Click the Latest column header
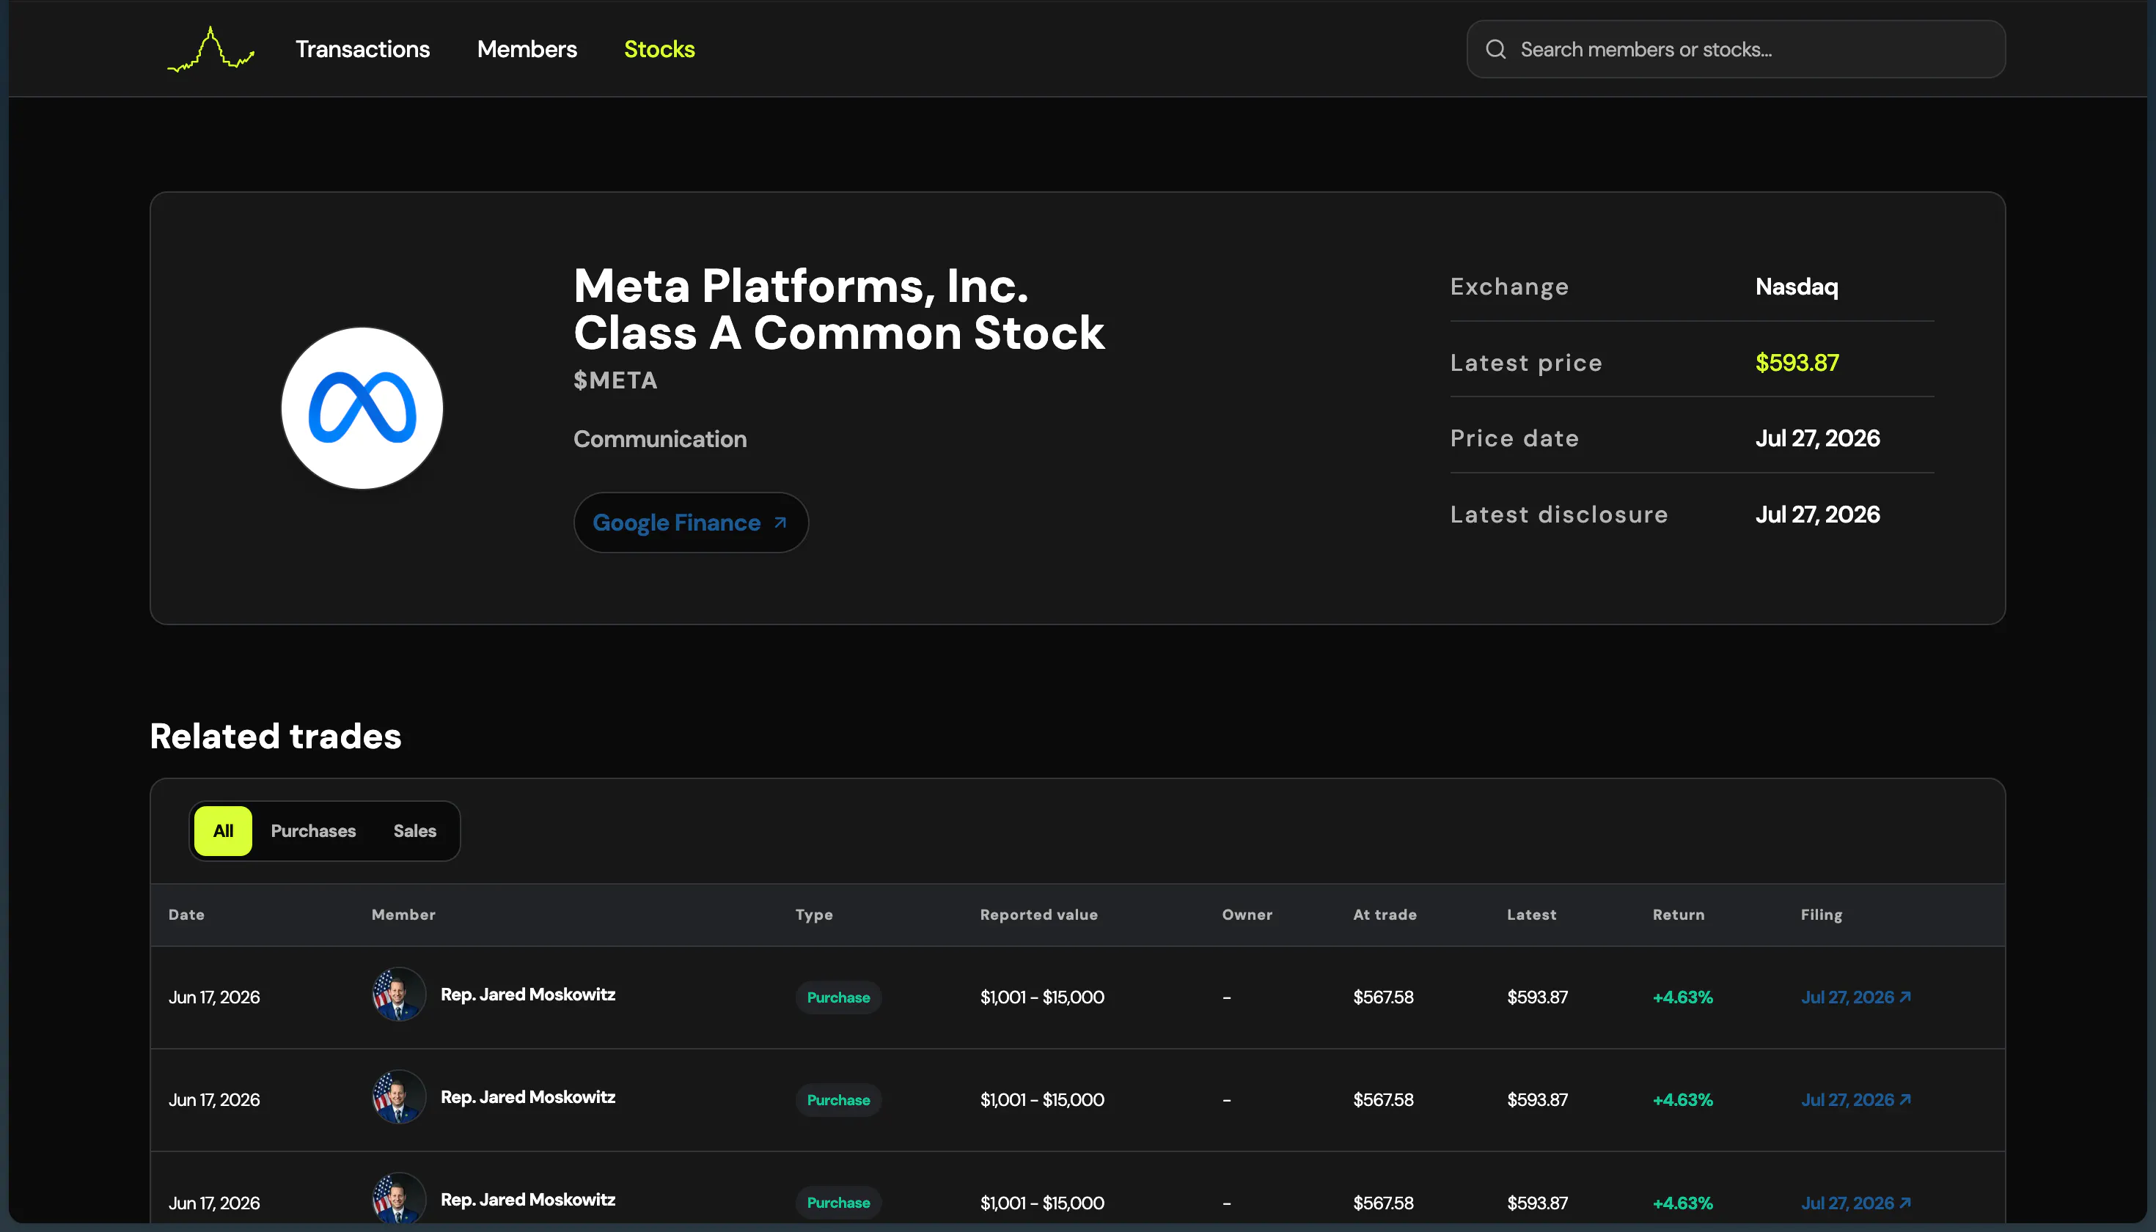Image resolution: width=2156 pixels, height=1232 pixels. (1531, 915)
